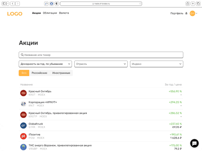Image resolution: width=202 pixels, height=151 pixels.
Task: Open the Облигации tab
Action: tap(50, 13)
